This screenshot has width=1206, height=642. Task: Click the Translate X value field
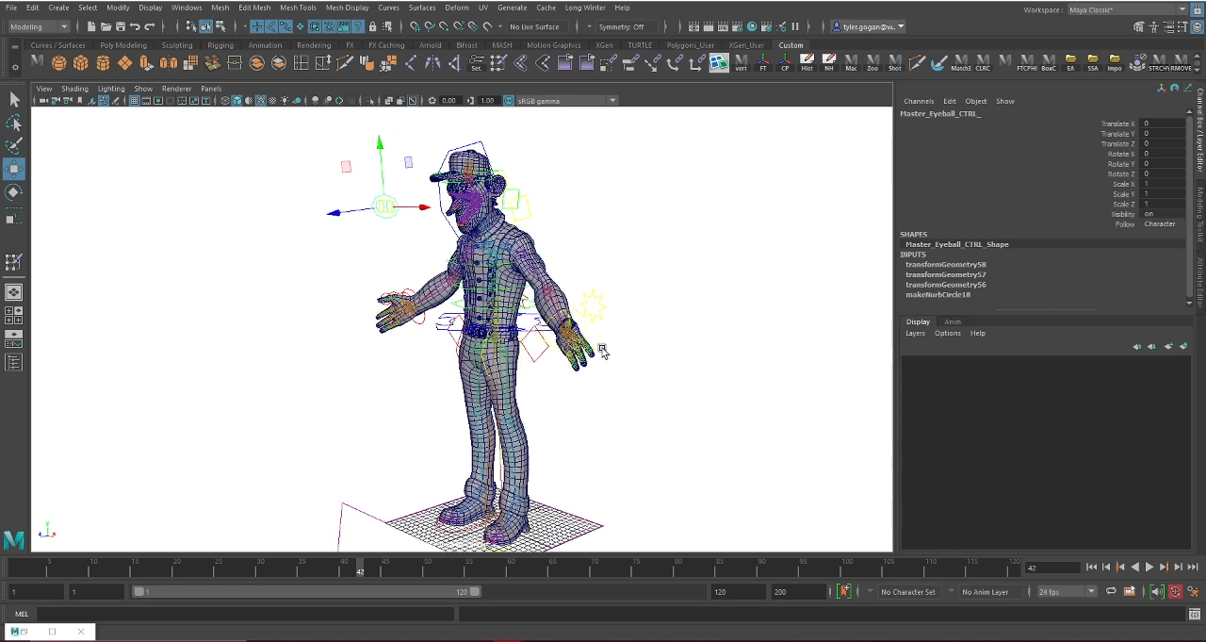point(1163,123)
